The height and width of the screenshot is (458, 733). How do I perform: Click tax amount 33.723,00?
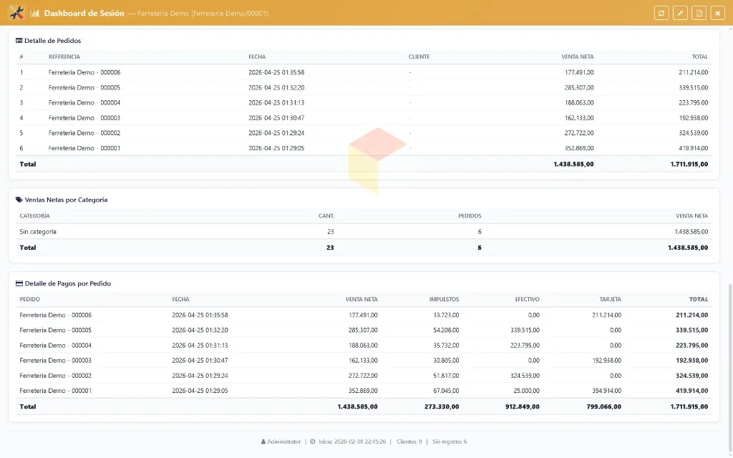(x=446, y=315)
